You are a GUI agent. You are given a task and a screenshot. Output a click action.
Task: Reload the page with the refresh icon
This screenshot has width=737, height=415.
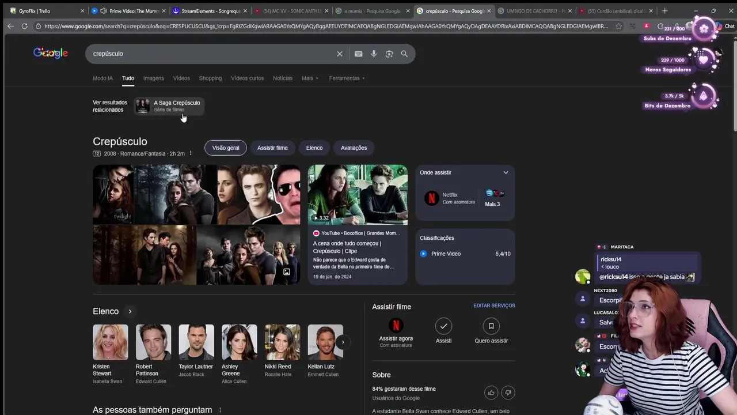[24, 26]
